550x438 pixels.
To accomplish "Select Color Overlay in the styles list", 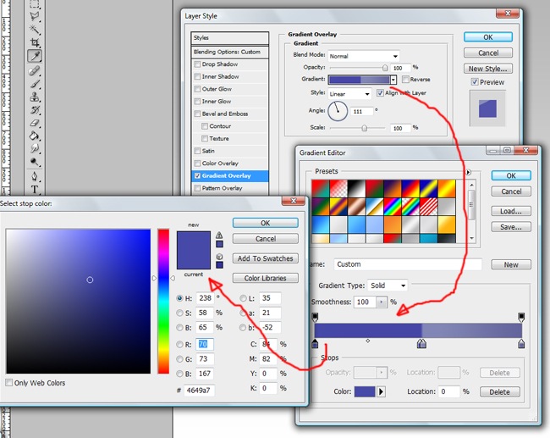I will [x=220, y=164].
